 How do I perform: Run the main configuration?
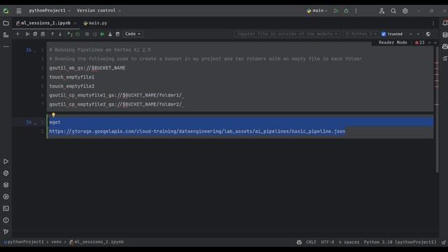[x=336, y=11]
